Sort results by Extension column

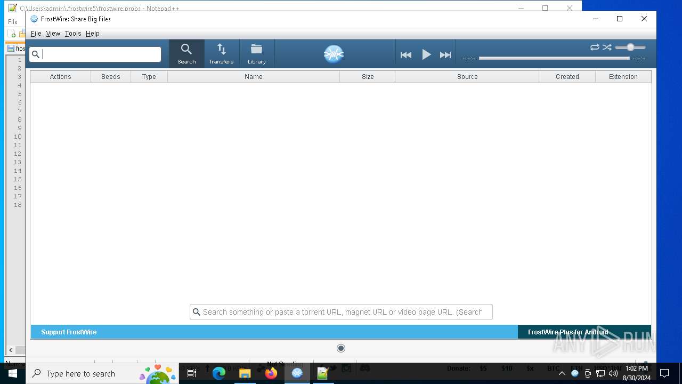tap(623, 77)
